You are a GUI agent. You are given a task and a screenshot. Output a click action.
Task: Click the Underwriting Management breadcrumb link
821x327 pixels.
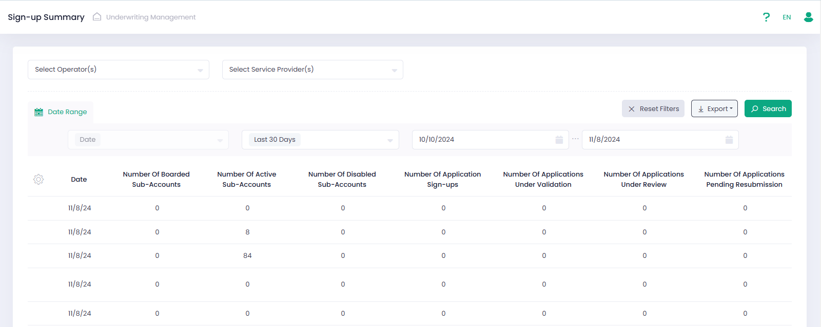click(150, 17)
